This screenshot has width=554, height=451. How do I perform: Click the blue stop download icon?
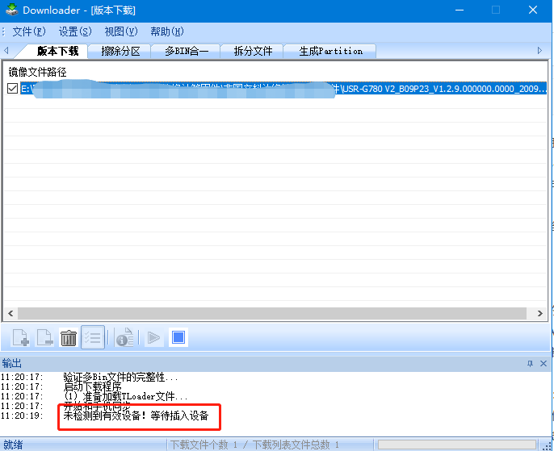[x=178, y=338]
